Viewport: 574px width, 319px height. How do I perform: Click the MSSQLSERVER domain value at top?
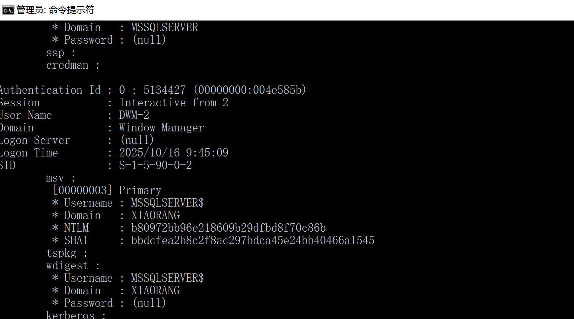(x=164, y=27)
